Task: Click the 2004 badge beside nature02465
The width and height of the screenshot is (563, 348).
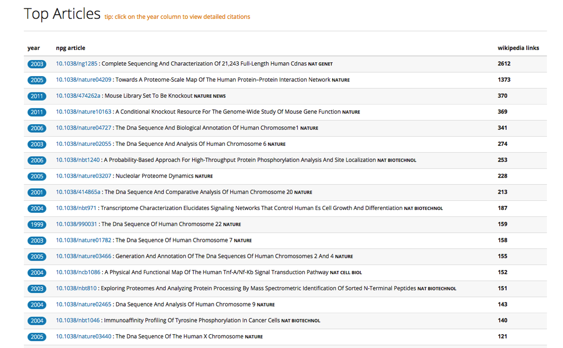Action: pyautogui.click(x=37, y=305)
